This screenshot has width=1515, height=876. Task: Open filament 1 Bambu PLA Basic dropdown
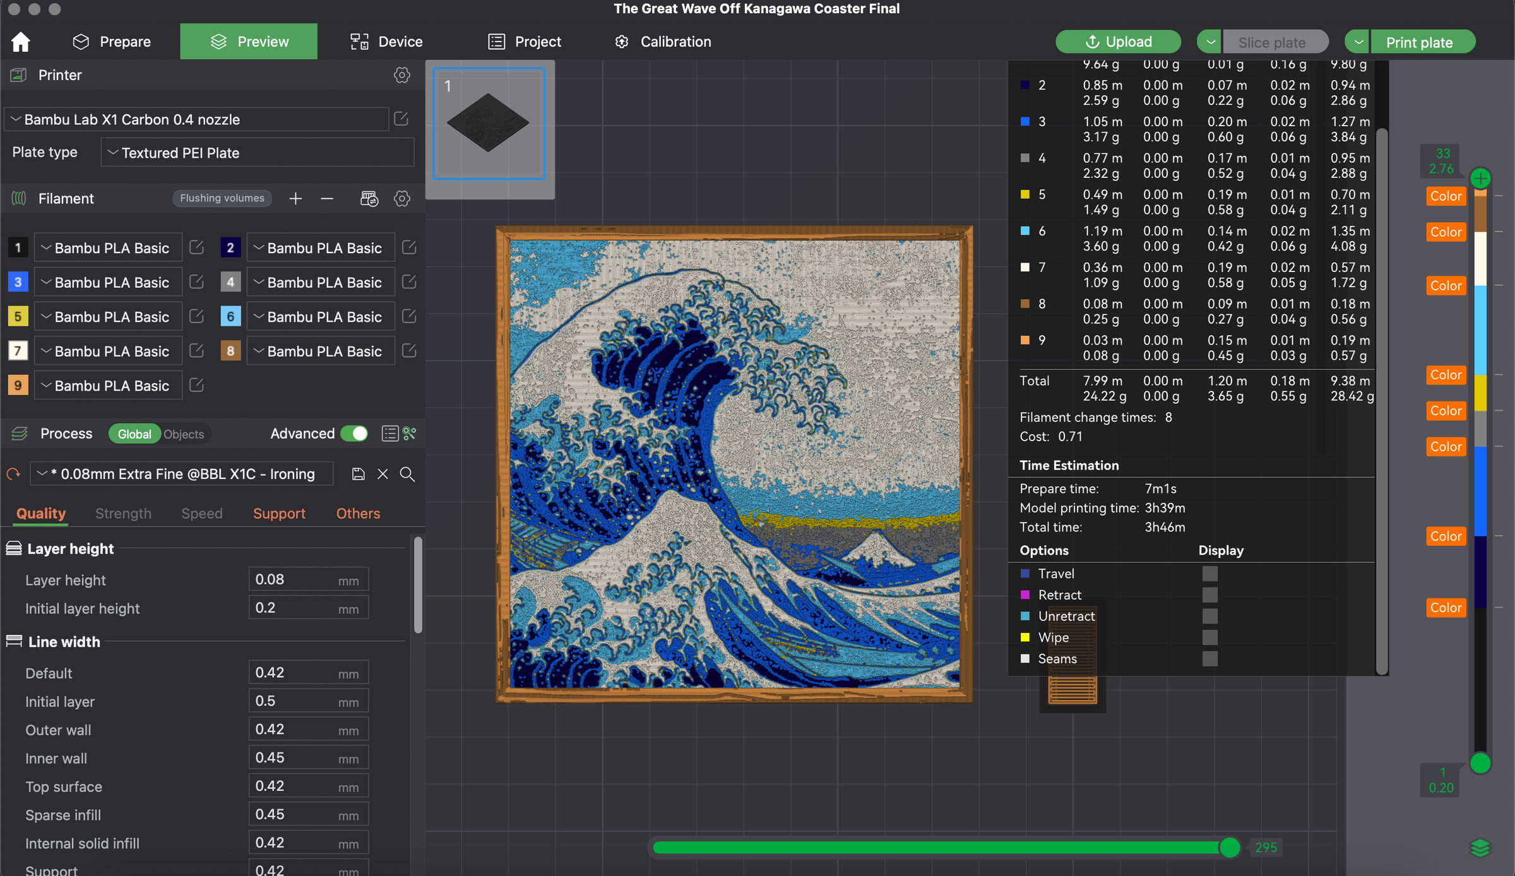108,247
